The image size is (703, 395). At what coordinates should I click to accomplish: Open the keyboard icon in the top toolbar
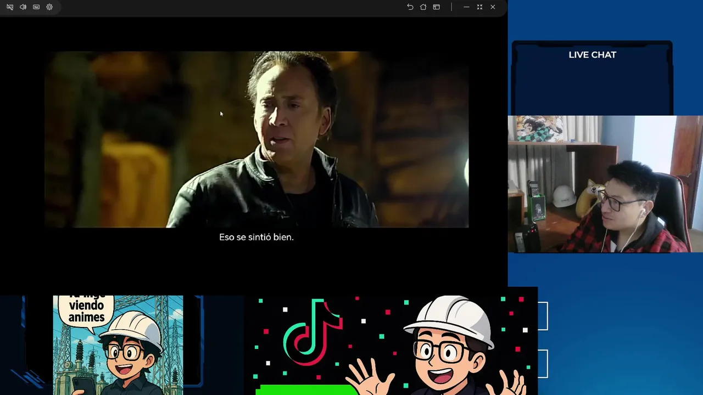pyautogui.click(x=36, y=7)
